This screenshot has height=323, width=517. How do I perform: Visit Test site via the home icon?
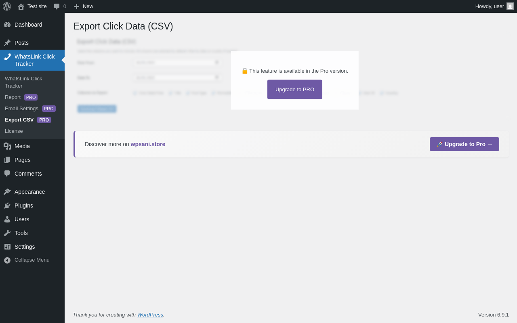tap(21, 6)
